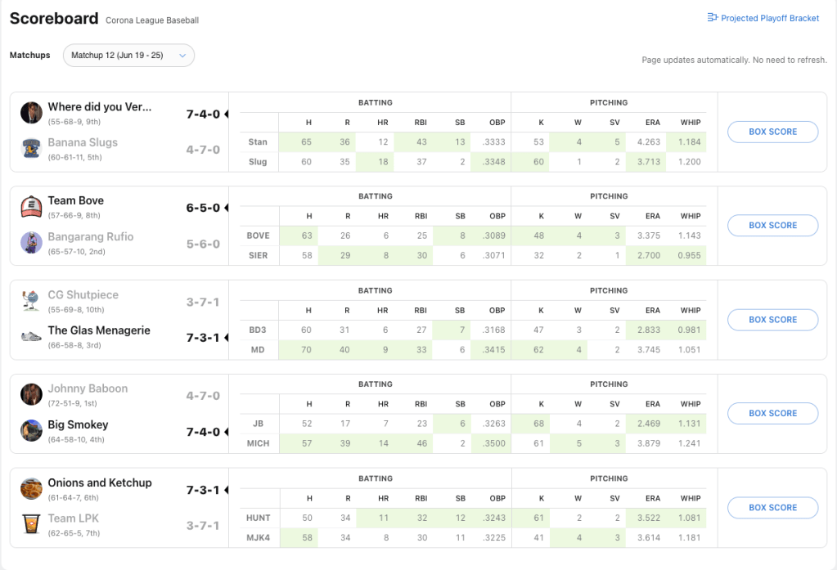Click Team Bove cap logo
This screenshot has width=837, height=570.
[x=31, y=206]
